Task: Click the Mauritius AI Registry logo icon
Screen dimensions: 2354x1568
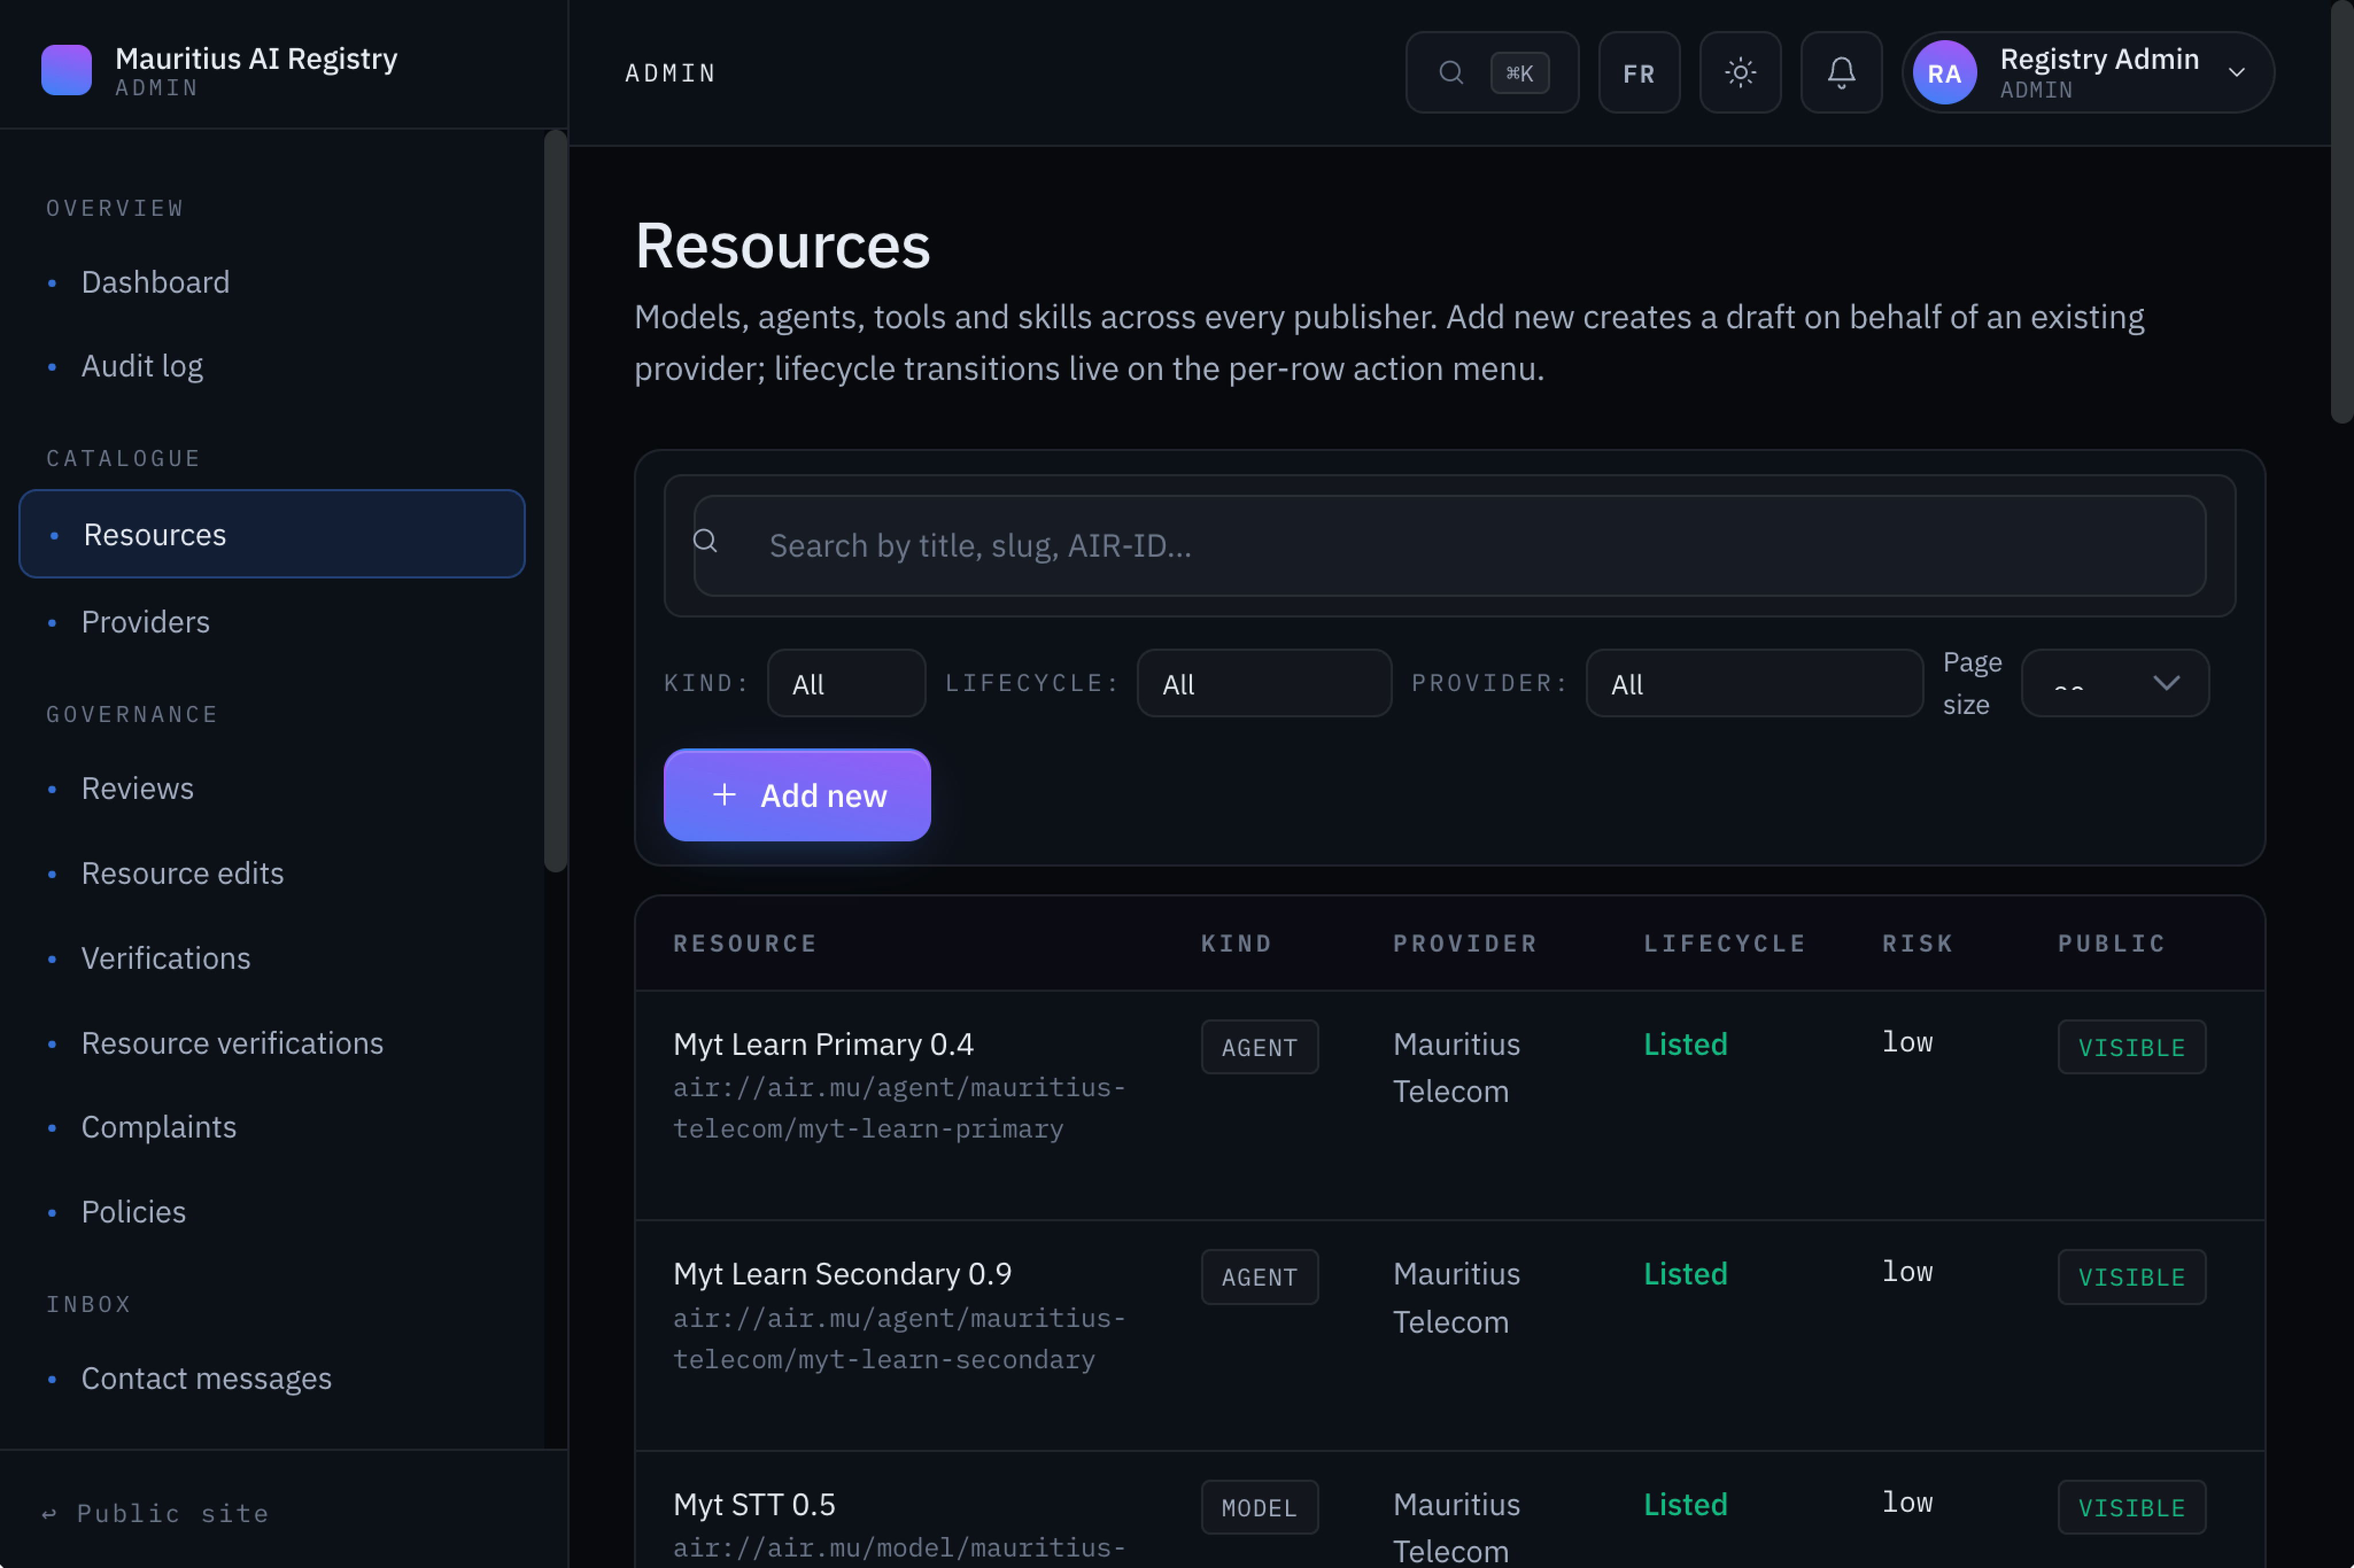Action: [x=66, y=70]
